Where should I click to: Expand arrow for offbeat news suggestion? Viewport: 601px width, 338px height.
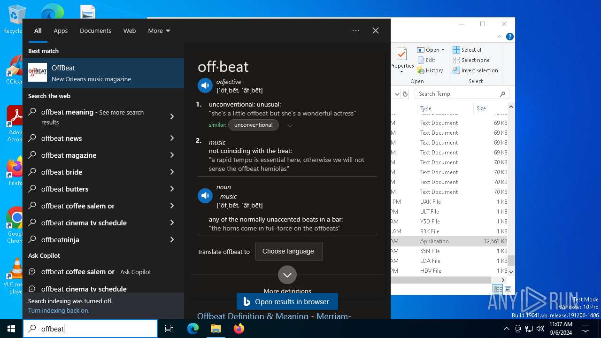click(x=172, y=138)
